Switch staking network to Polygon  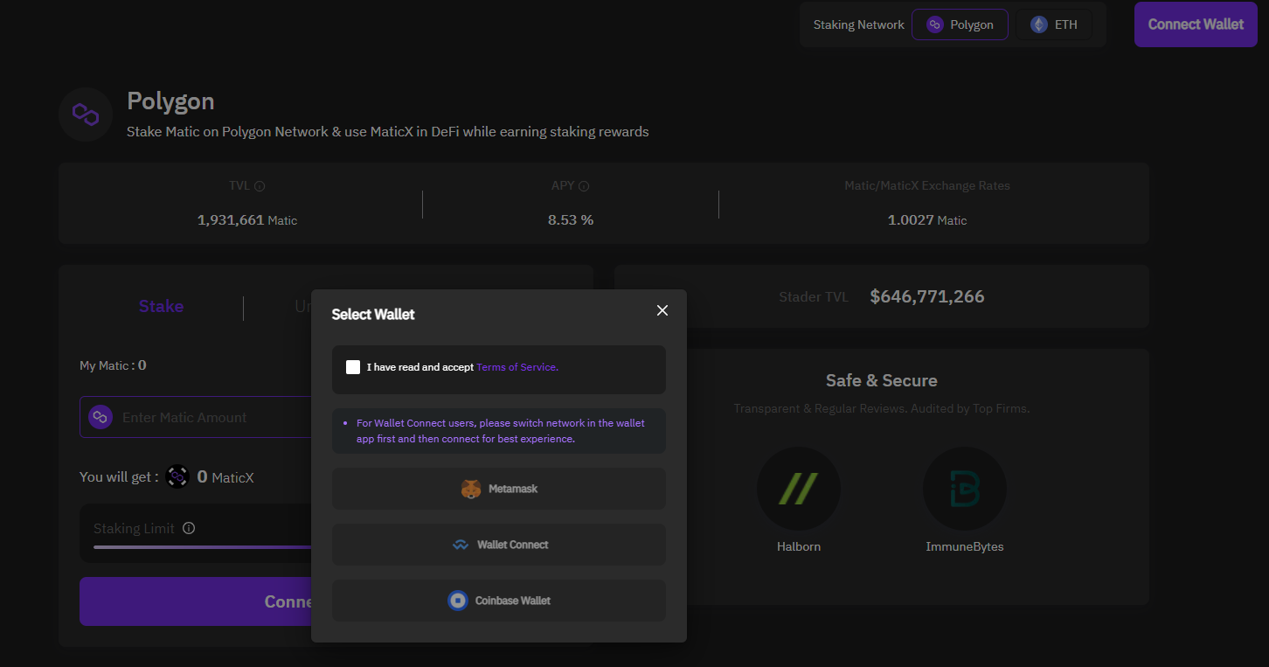[x=960, y=24]
